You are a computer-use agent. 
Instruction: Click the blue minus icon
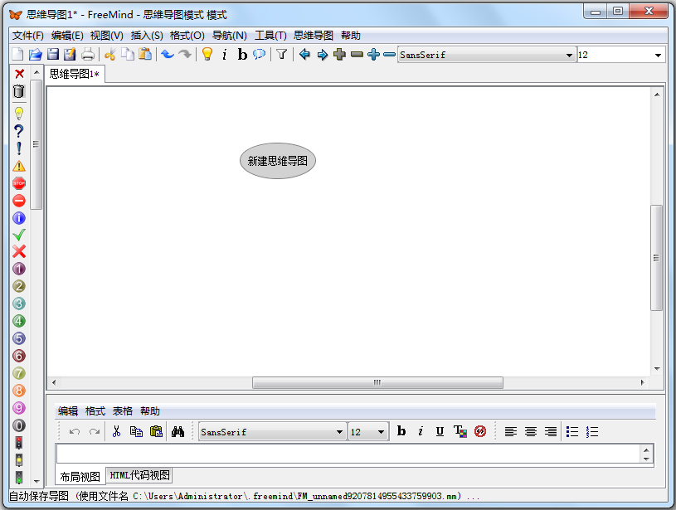389,55
